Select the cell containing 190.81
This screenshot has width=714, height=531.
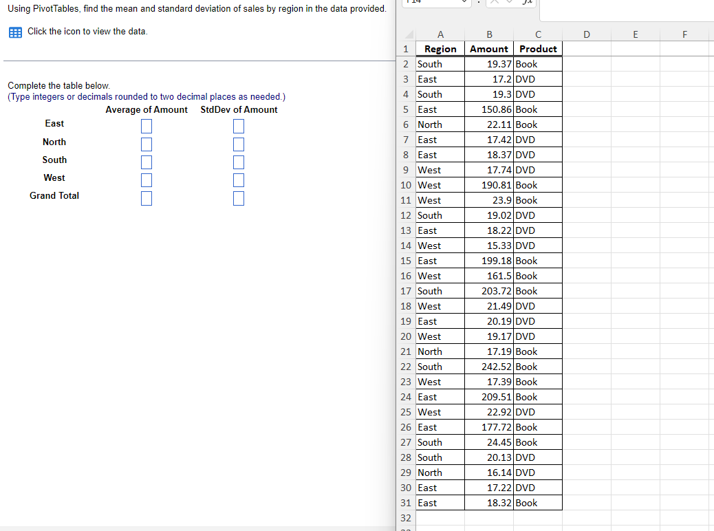point(489,184)
